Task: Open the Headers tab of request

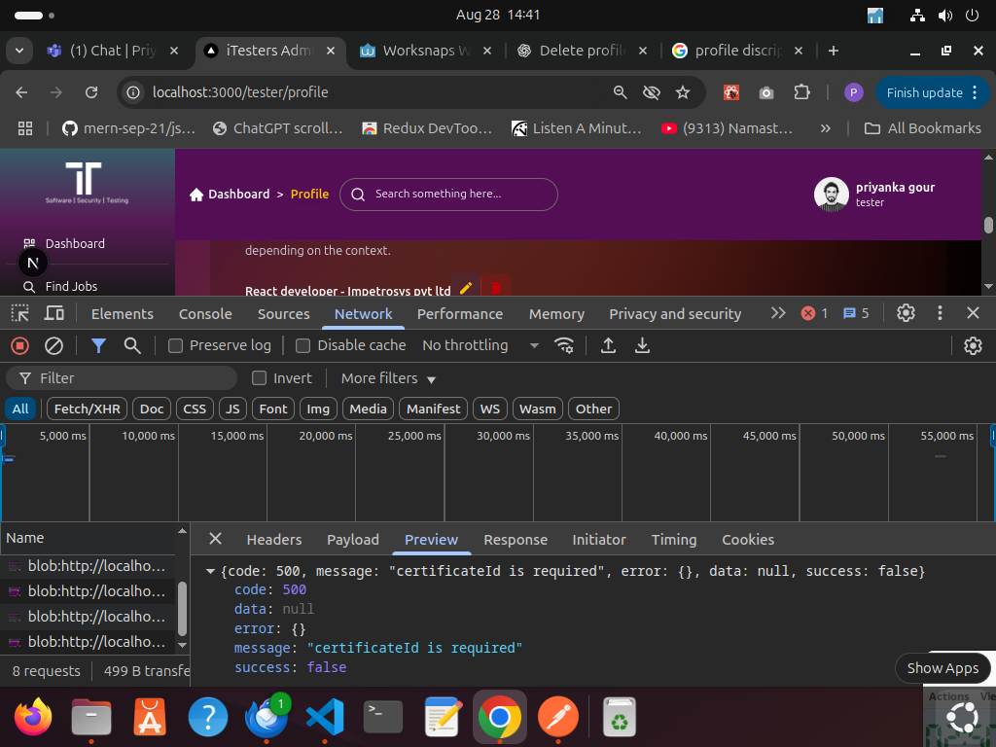Action: point(273,539)
